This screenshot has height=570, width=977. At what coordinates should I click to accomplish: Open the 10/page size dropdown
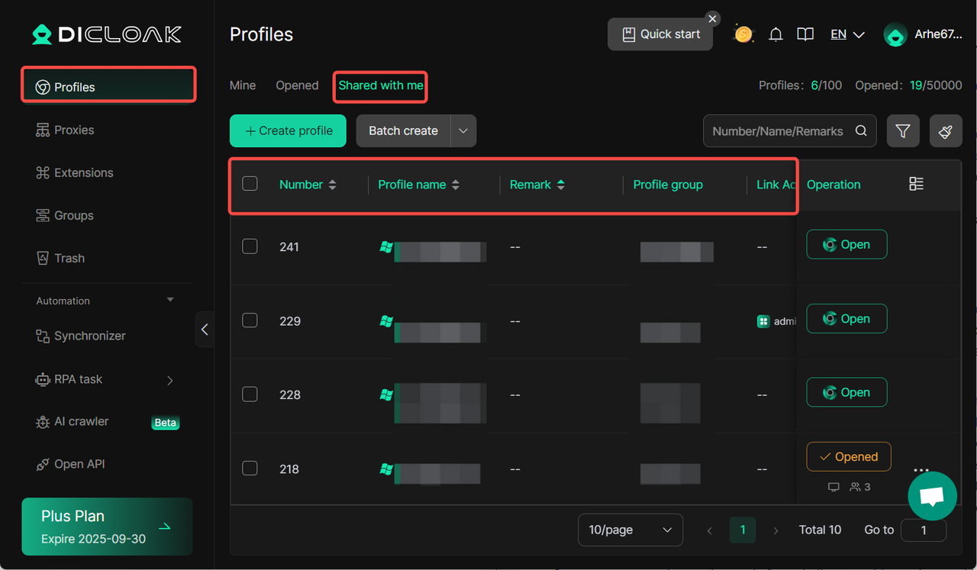[x=630, y=530]
